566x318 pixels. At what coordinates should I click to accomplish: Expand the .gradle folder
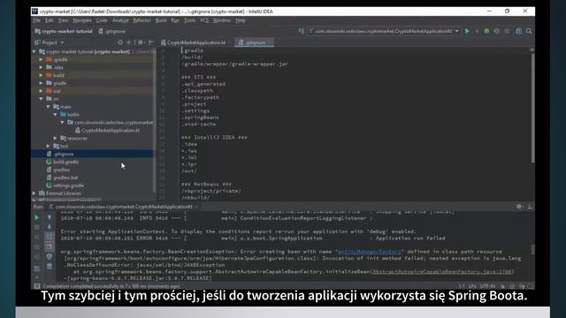click(42, 59)
